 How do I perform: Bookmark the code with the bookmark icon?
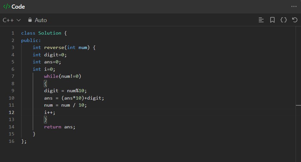(x=272, y=20)
